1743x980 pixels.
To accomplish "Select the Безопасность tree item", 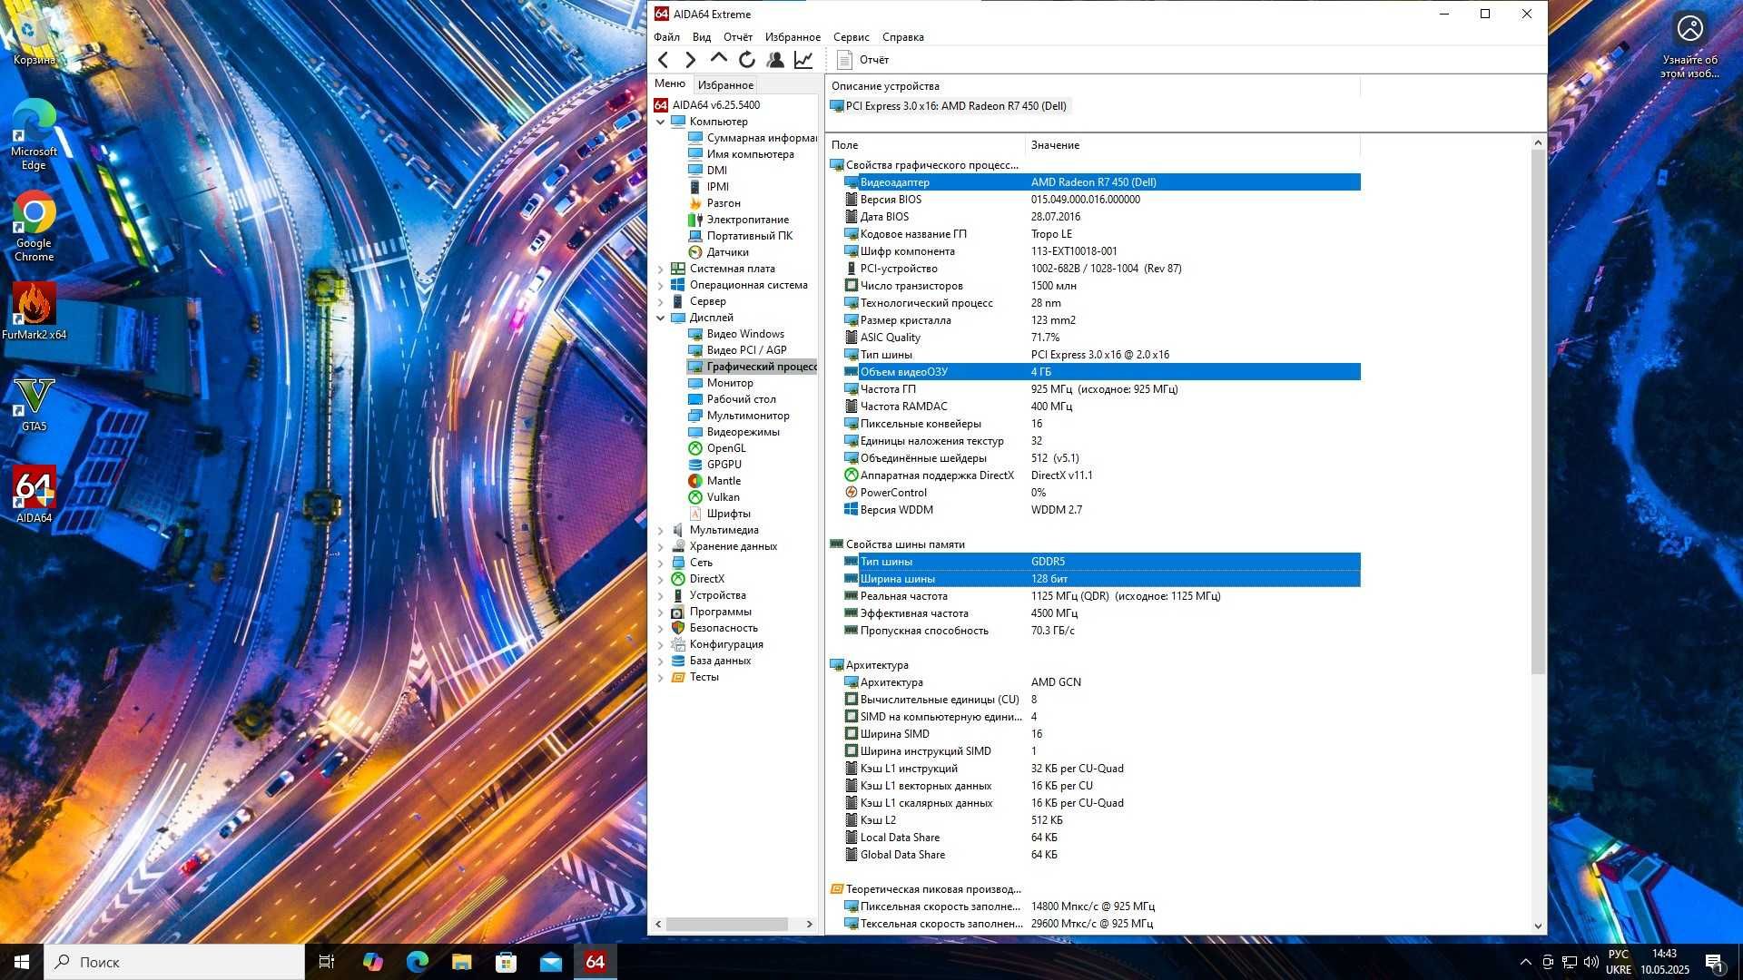I will click(x=714, y=628).
